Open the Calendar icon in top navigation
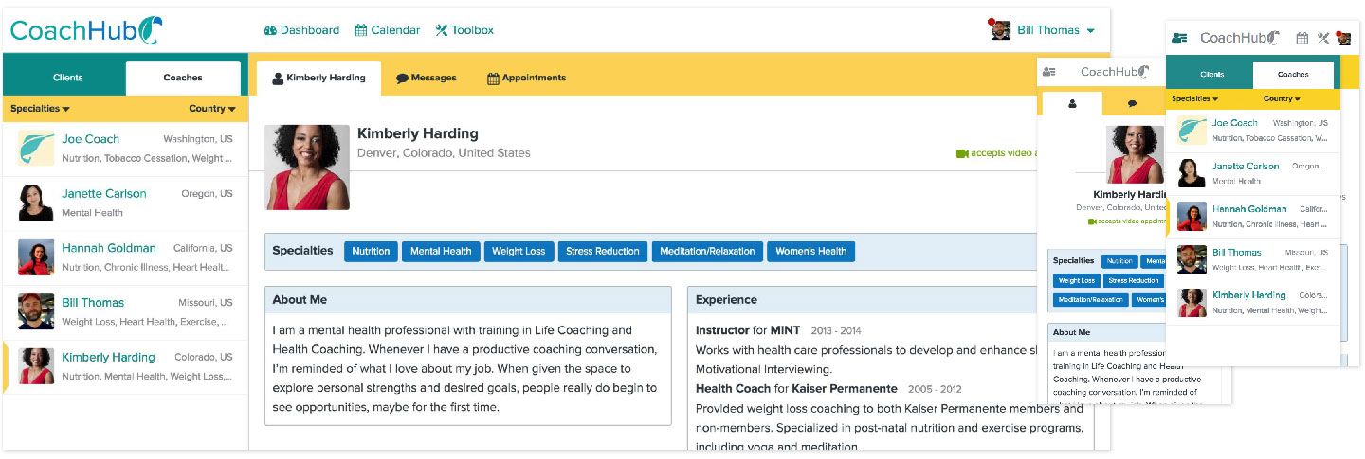The height and width of the screenshot is (459, 1365). pyautogui.click(x=361, y=30)
